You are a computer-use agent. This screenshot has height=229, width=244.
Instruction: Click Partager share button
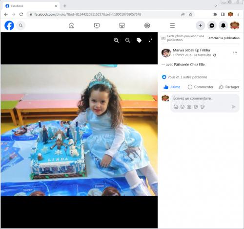(229, 87)
